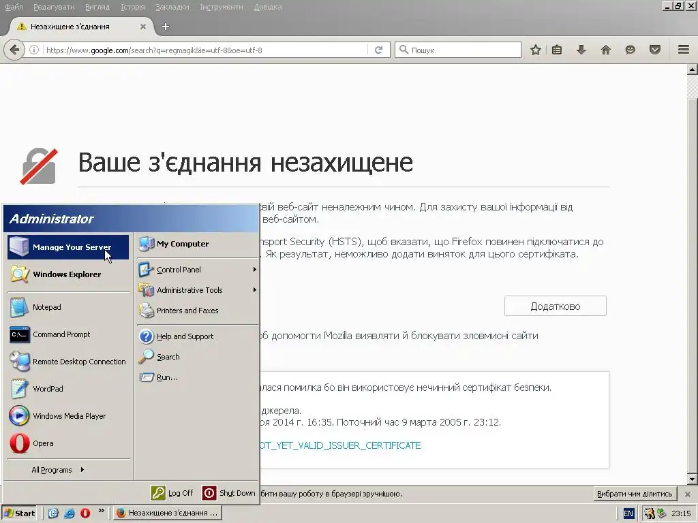
Task: Click the Firefox back arrow button
Action: [14, 50]
